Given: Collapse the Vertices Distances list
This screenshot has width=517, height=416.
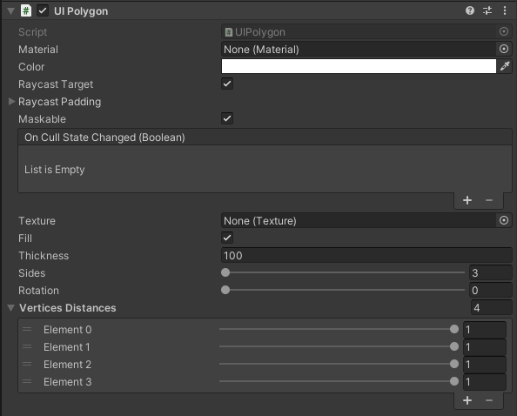Looking at the screenshot, I should pyautogui.click(x=11, y=308).
